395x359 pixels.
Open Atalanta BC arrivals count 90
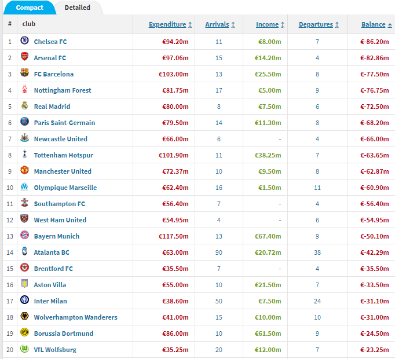pos(219,252)
